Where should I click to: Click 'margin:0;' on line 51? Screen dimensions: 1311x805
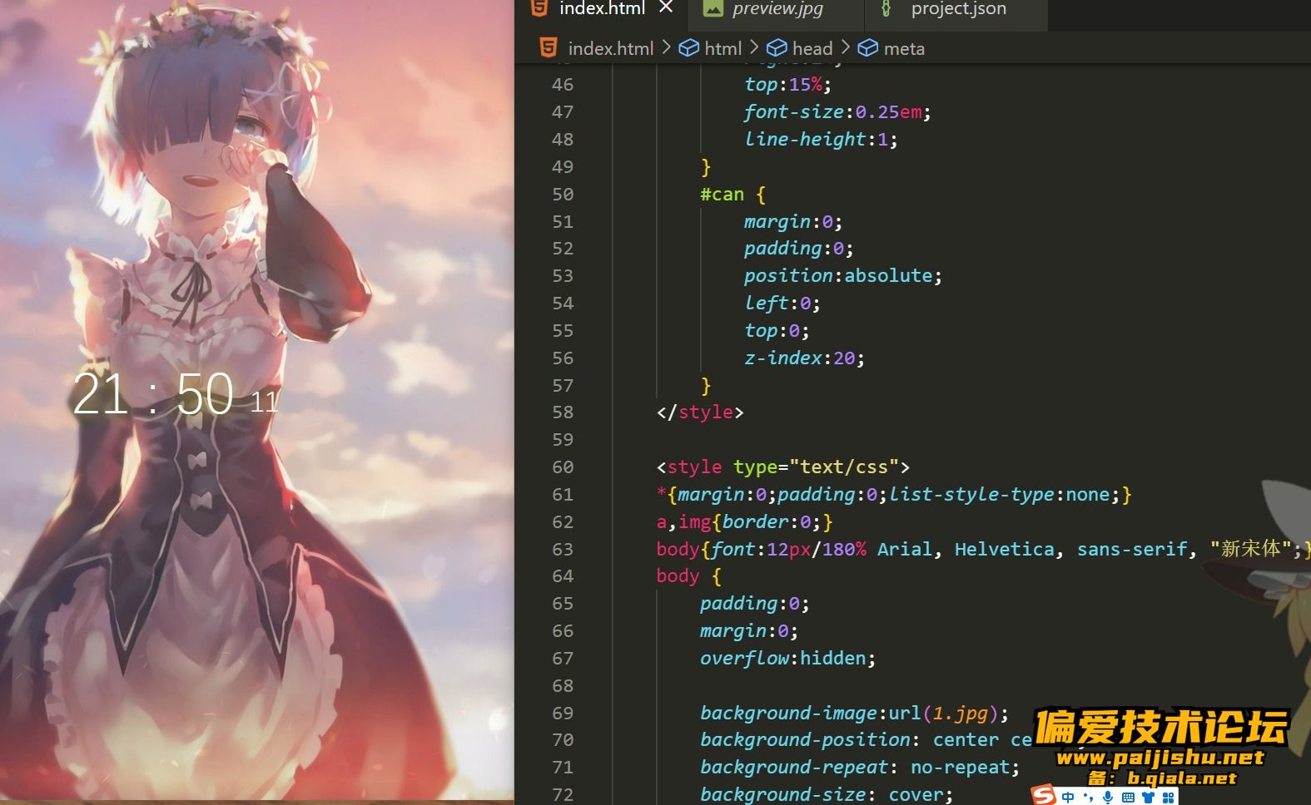(793, 221)
